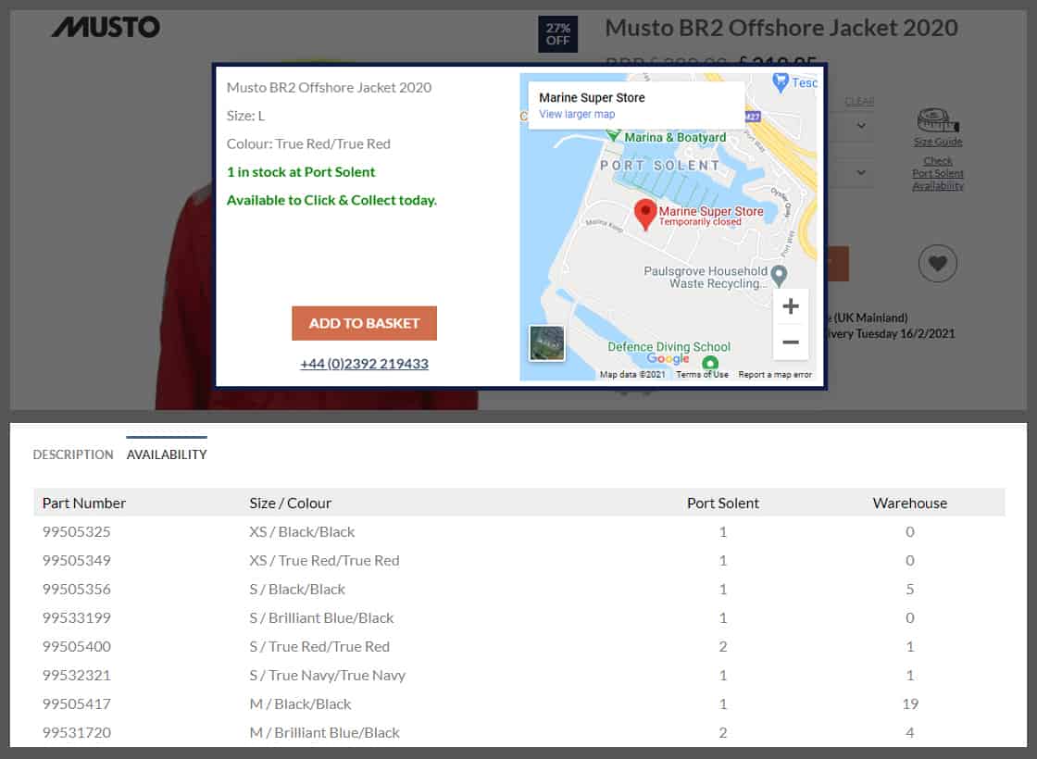Click the Musto BR2 Offshore Jacket 2020 page heading
Screen dimensions: 1037x759
[x=781, y=28]
